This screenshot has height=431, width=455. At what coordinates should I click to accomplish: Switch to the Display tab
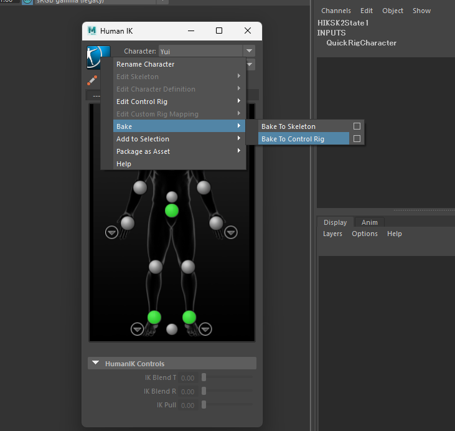[335, 222]
